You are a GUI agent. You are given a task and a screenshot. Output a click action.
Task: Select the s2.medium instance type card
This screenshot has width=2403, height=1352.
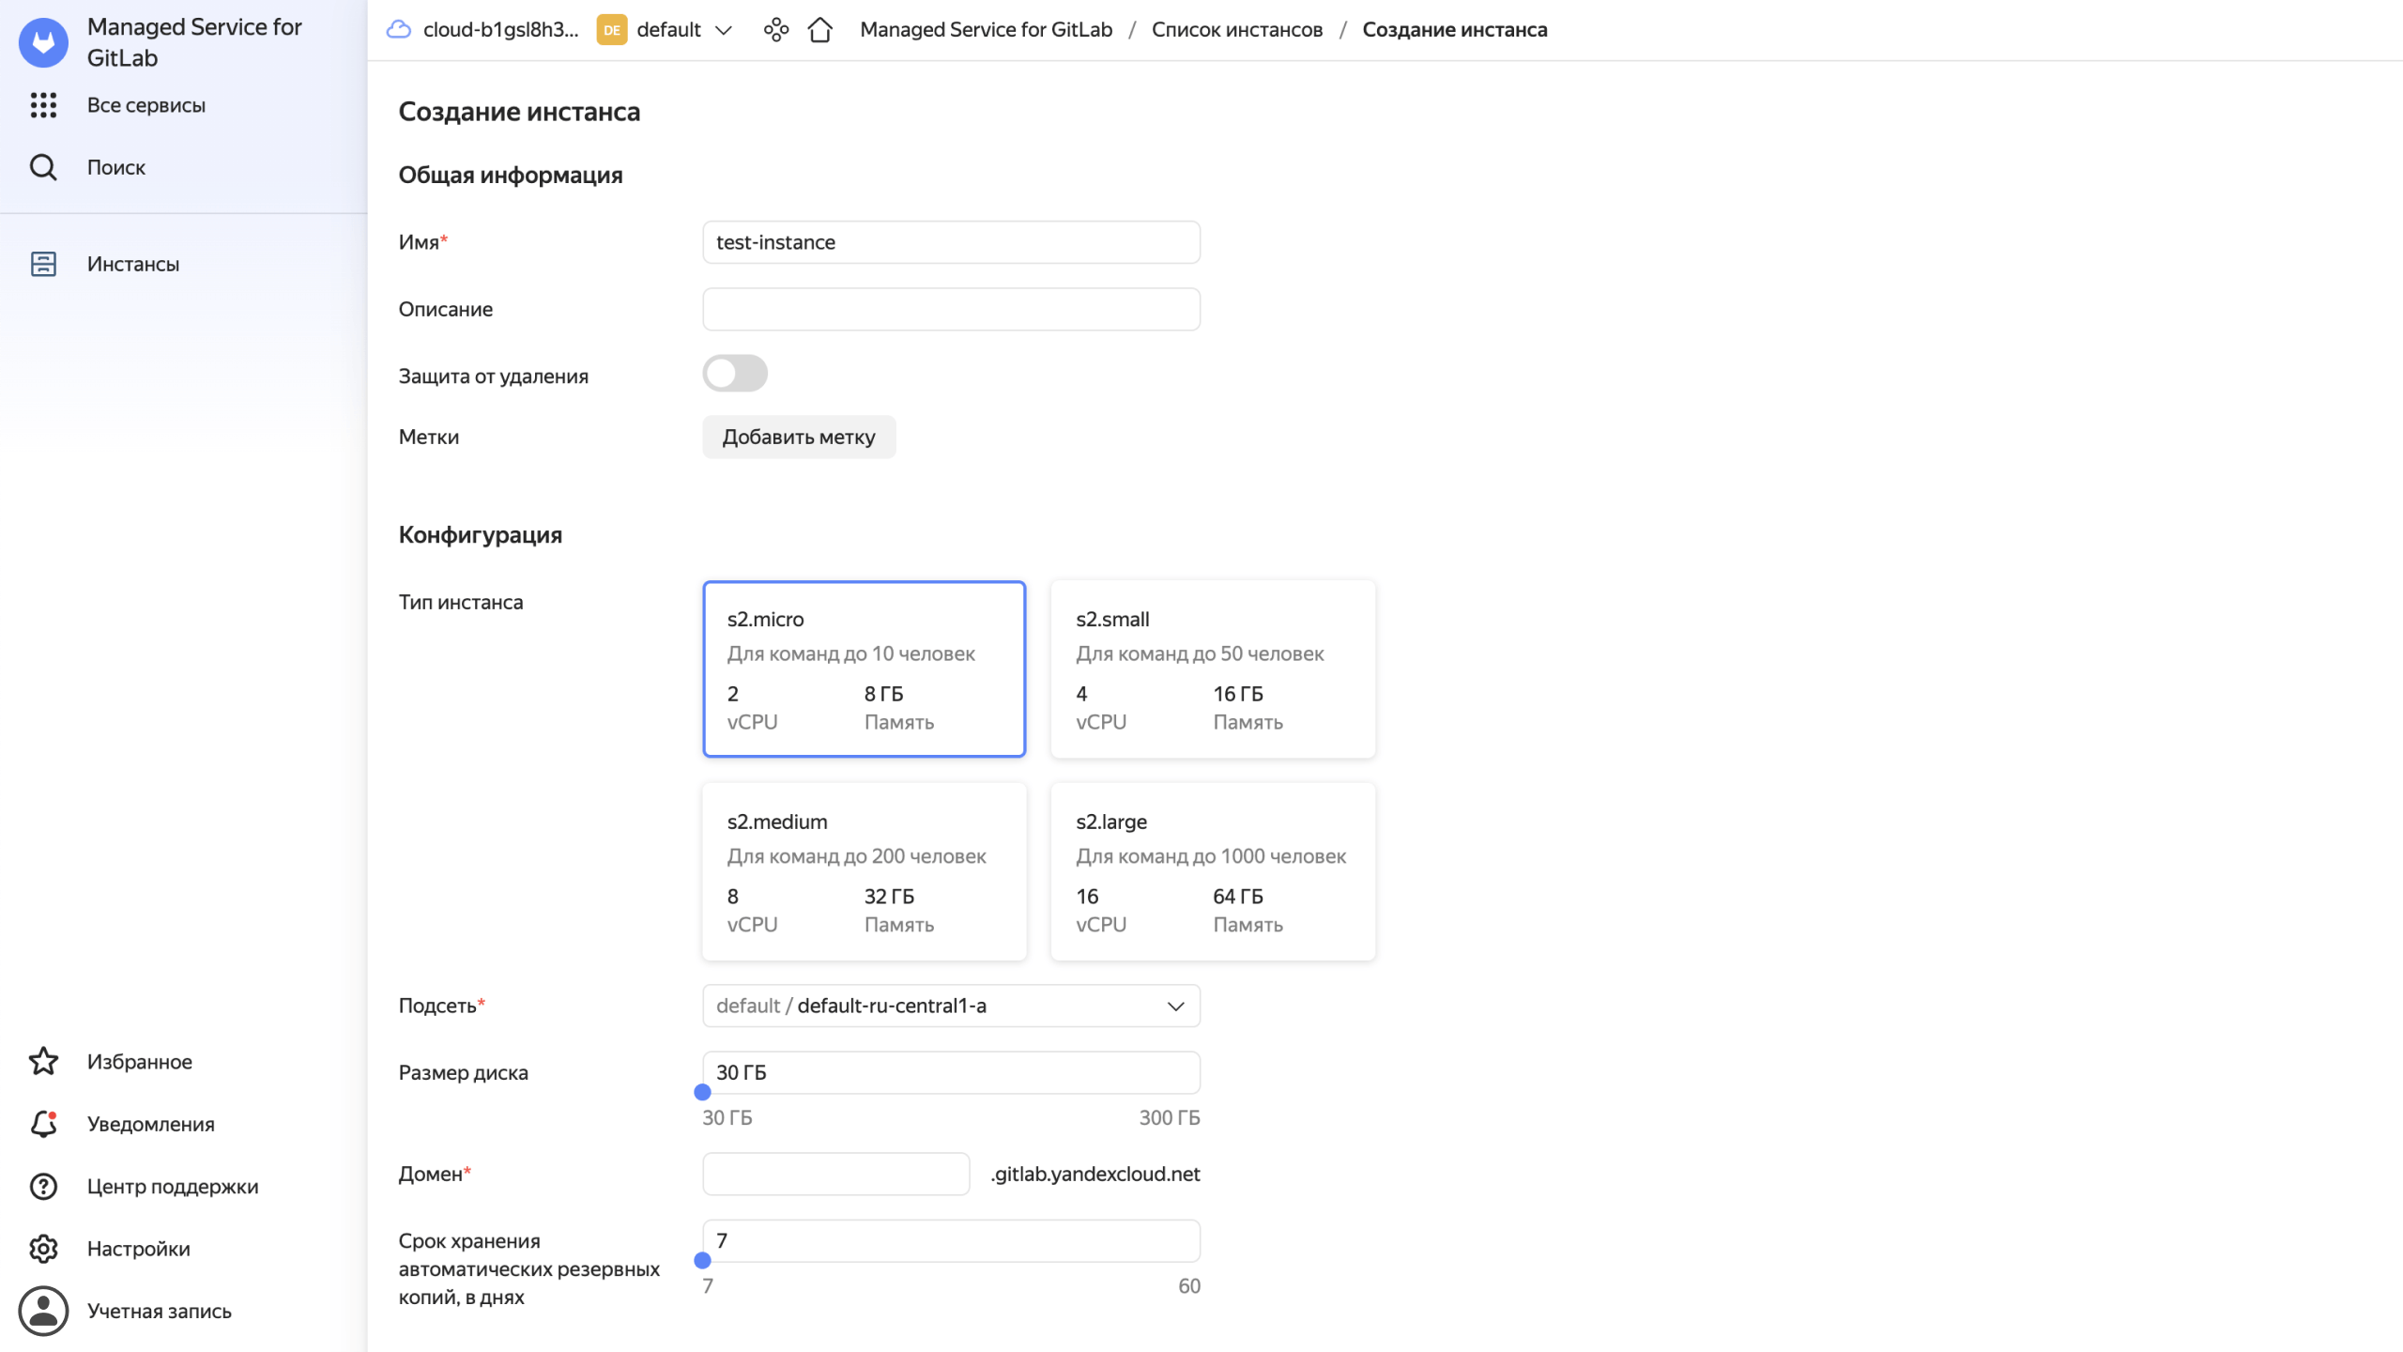pyautogui.click(x=865, y=871)
